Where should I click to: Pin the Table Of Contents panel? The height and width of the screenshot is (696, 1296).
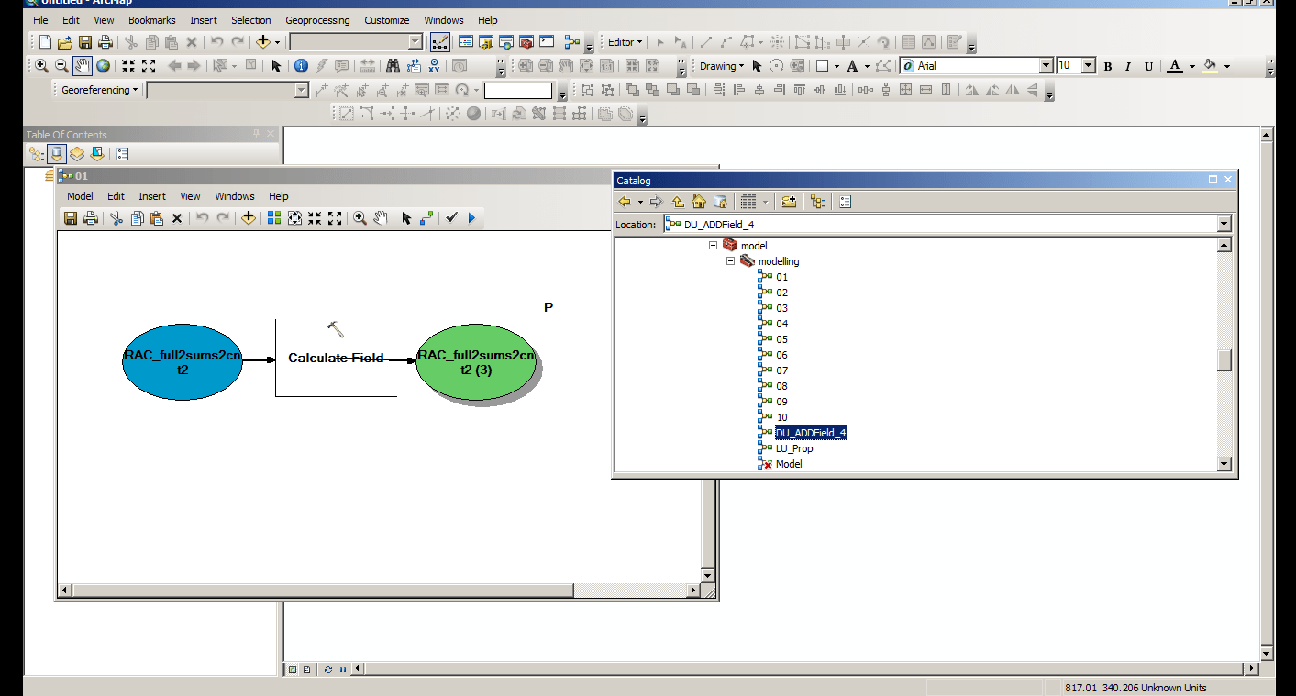(255, 134)
